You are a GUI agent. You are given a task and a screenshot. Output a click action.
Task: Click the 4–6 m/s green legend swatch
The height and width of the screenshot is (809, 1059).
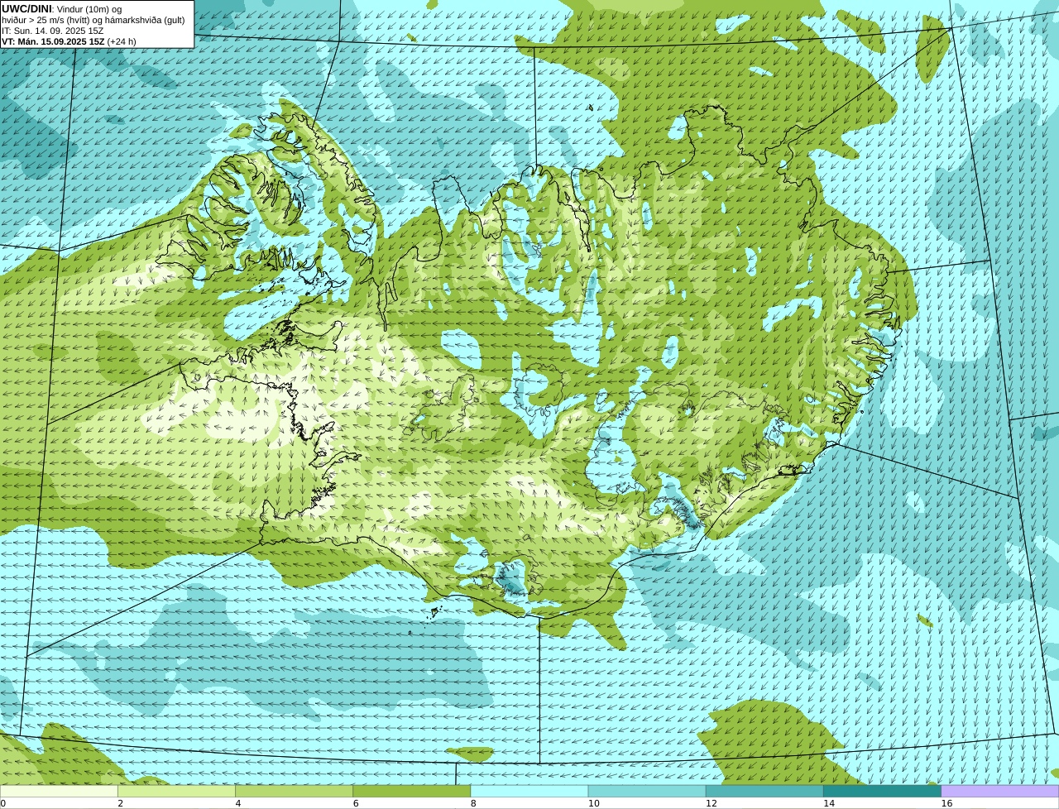click(294, 792)
